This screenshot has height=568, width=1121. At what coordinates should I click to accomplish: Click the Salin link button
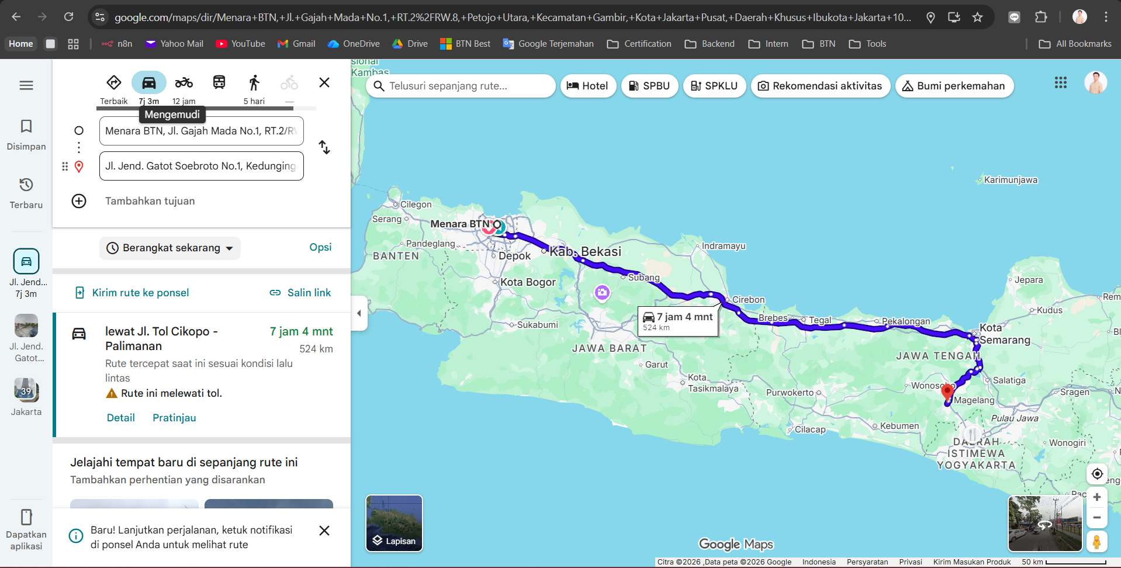[x=300, y=293]
